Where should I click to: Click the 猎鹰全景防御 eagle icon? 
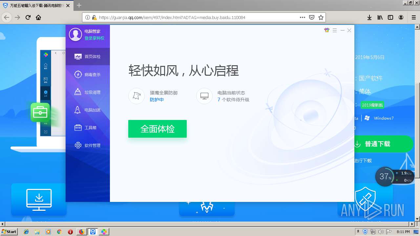136,96
